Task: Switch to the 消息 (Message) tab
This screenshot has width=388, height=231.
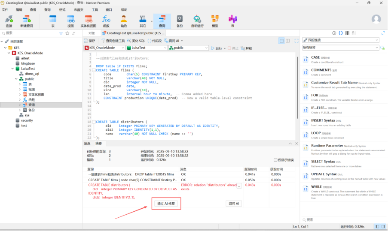Action: pos(87,144)
